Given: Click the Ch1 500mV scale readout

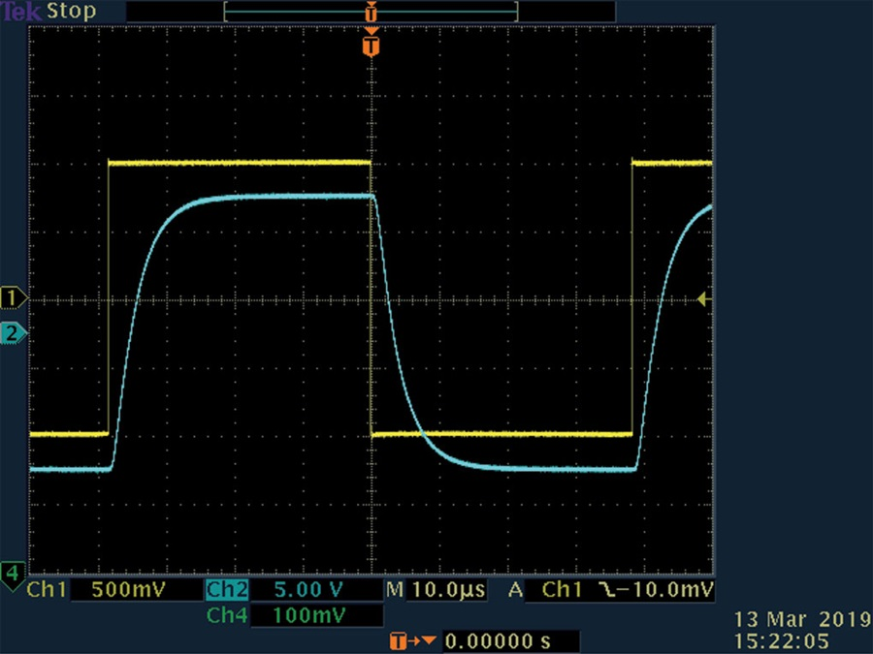Looking at the screenshot, I should point(128,589).
